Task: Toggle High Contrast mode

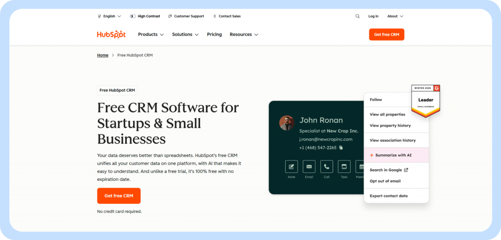Action: tap(145, 16)
